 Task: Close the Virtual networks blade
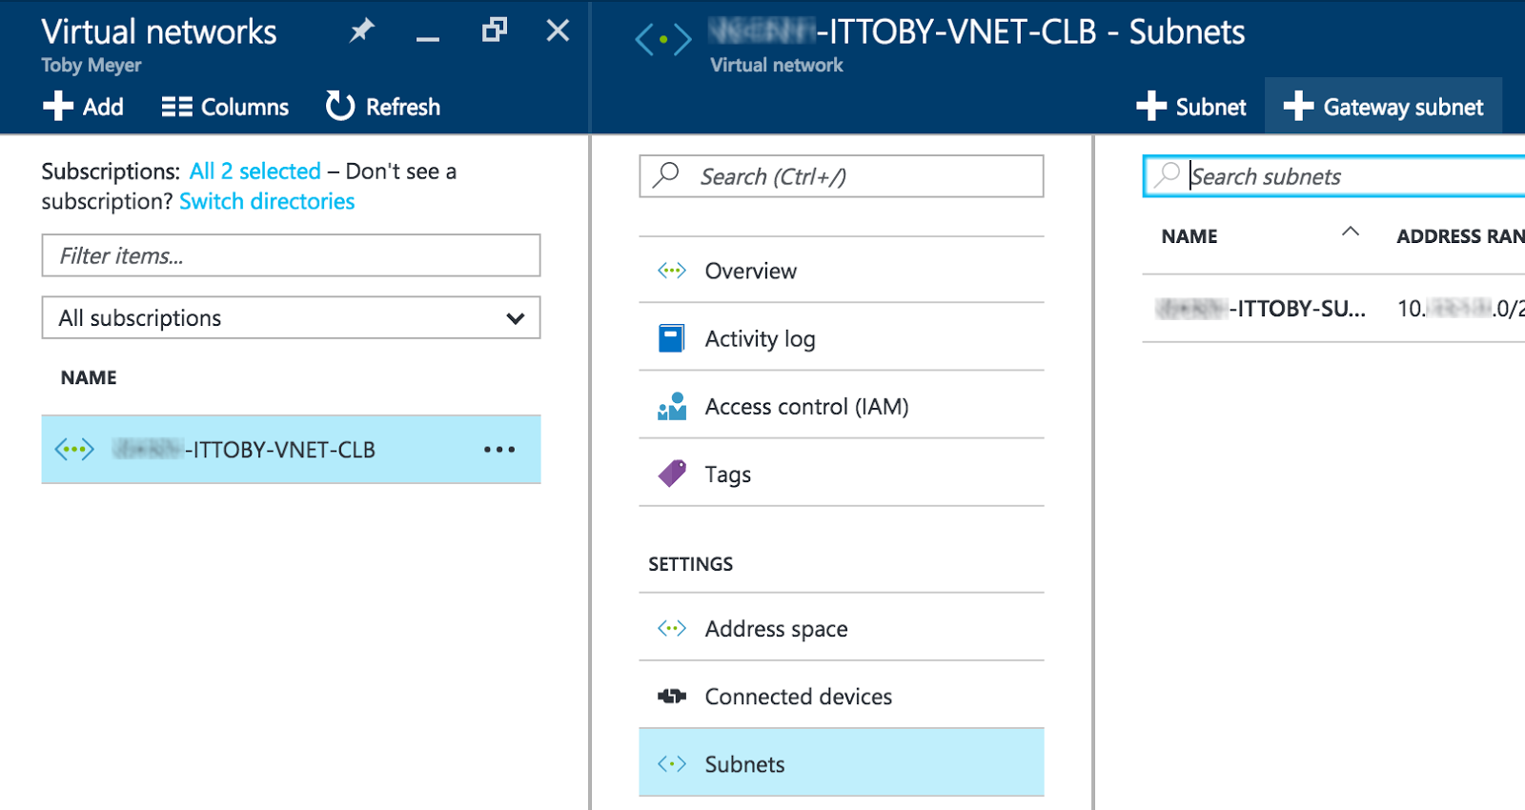(559, 30)
